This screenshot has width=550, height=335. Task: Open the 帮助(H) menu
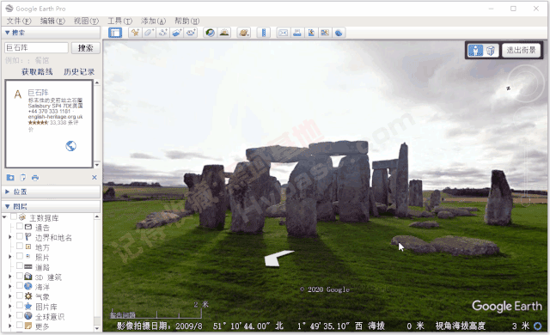[x=187, y=21]
